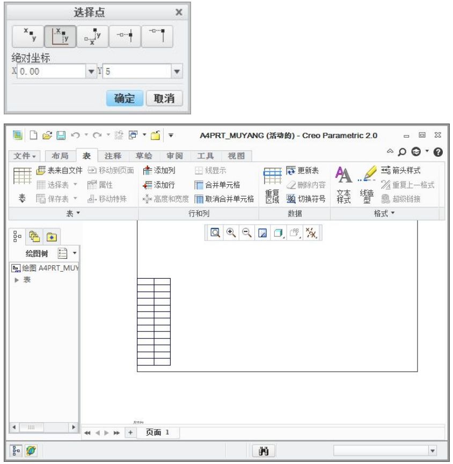Open the selection filter dropdown in status bar
Screen dimensions: 453x464
click(x=433, y=451)
